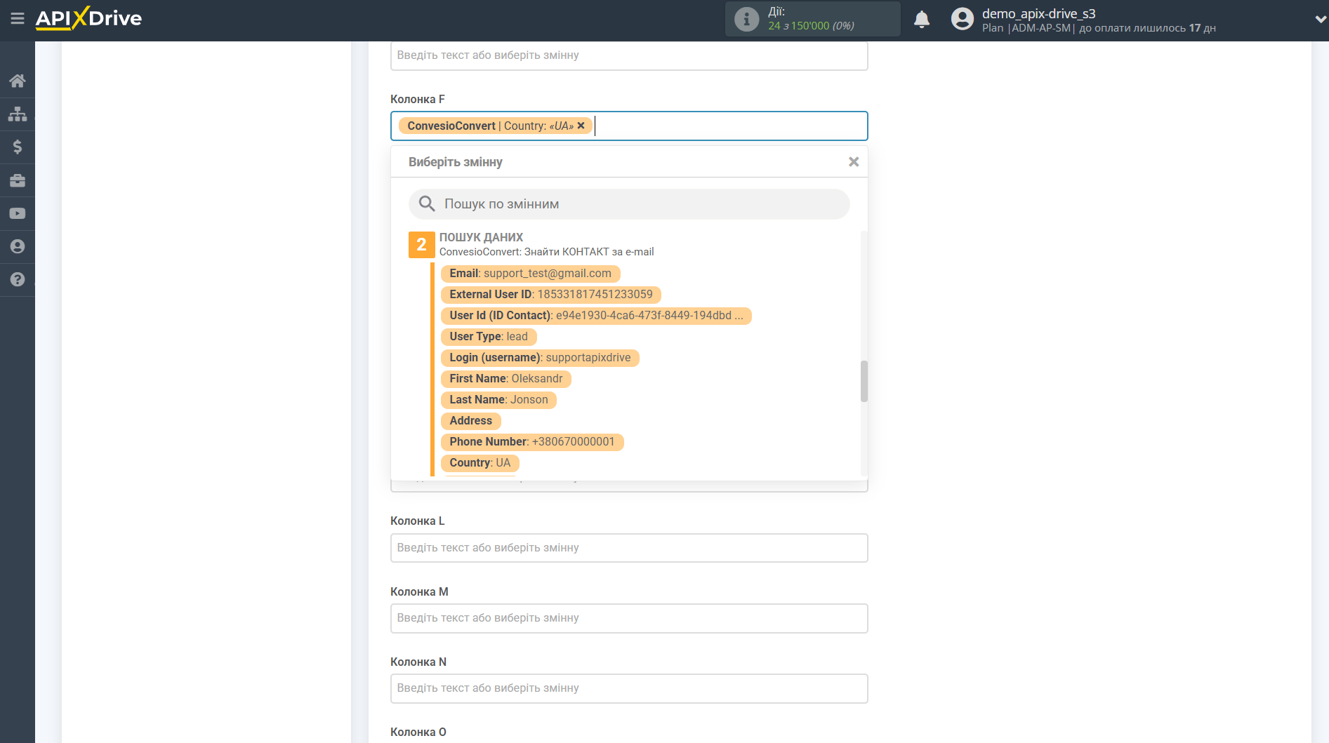
Task: Choose the First Name Oleksandr variable
Action: (x=505, y=379)
